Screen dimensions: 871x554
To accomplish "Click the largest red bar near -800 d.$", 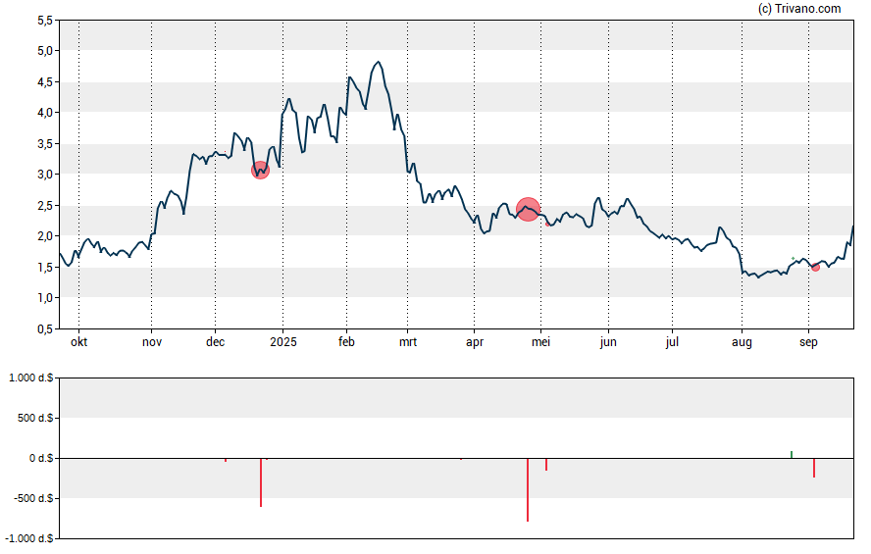I will pos(528,489).
